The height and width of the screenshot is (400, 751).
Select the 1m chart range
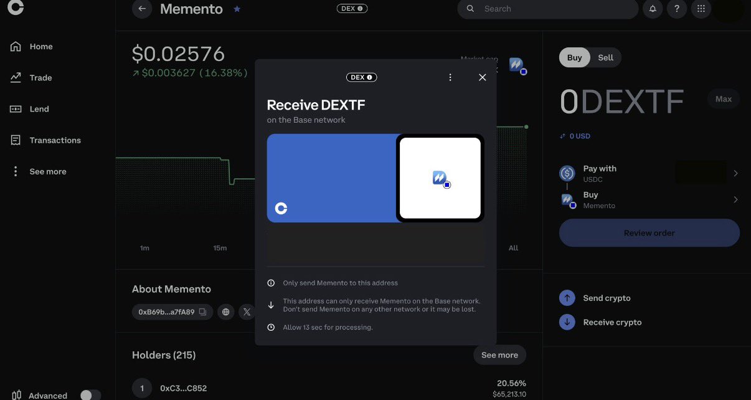pos(144,248)
